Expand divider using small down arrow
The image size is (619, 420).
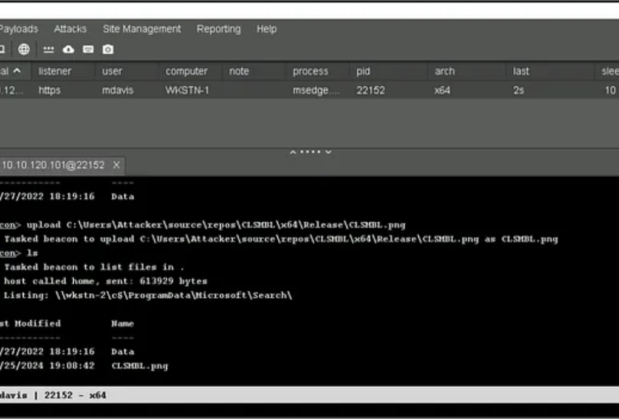point(328,152)
